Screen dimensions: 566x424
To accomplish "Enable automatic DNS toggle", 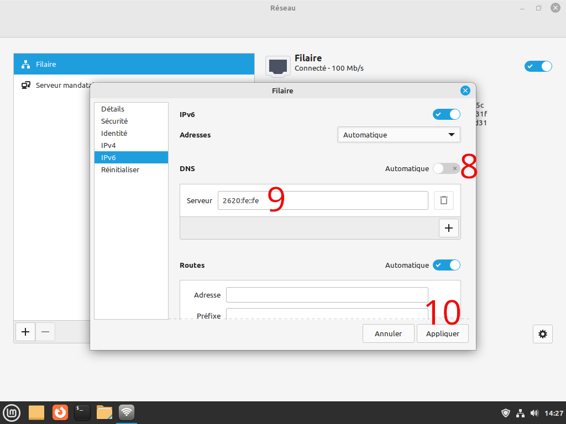I will (446, 168).
